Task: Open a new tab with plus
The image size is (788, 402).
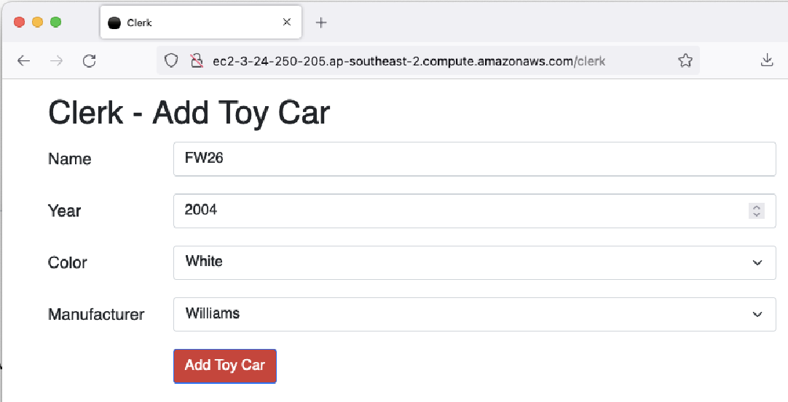Action: point(320,23)
